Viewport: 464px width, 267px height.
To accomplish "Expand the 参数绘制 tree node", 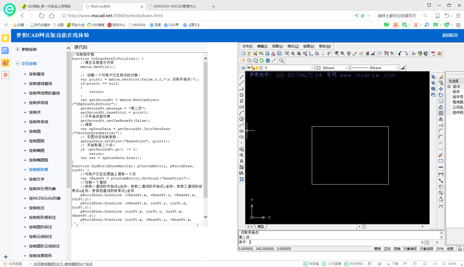I will [18, 49].
